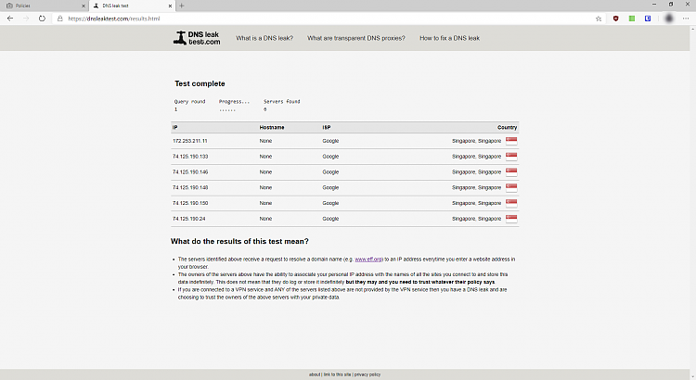Click the IP column header
This screenshot has width=696, height=380.
tap(174, 127)
